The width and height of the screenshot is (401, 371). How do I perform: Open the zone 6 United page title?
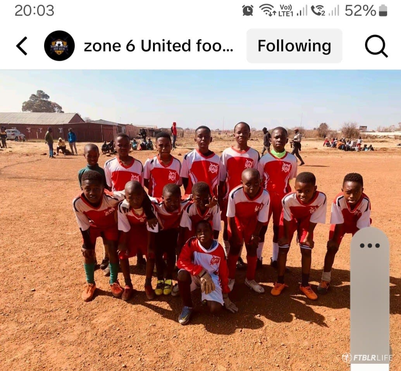click(x=158, y=46)
